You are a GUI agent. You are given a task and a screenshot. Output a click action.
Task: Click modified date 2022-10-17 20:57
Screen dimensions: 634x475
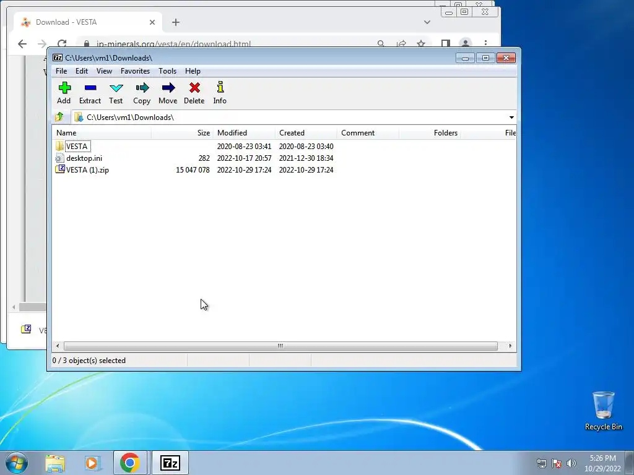(244, 158)
